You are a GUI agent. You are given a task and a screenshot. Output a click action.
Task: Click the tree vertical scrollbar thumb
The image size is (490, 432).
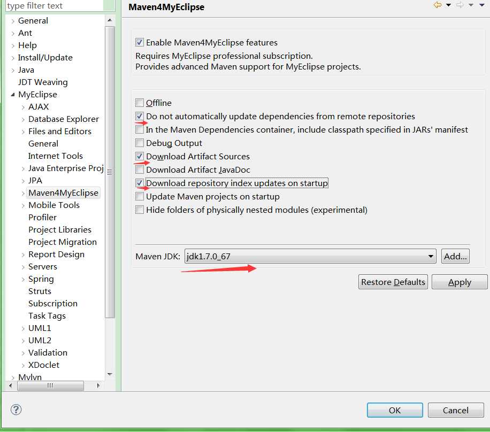[110, 172]
